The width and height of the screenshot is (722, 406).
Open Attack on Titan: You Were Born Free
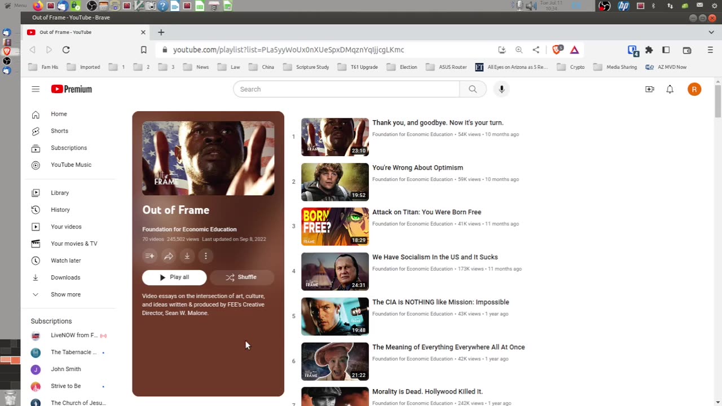(x=426, y=212)
